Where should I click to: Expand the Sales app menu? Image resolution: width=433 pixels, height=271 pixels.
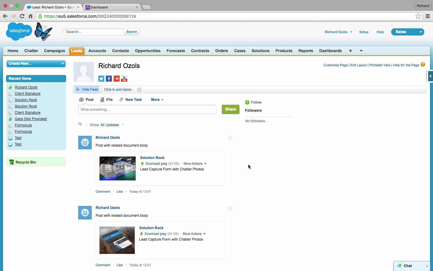click(407, 32)
